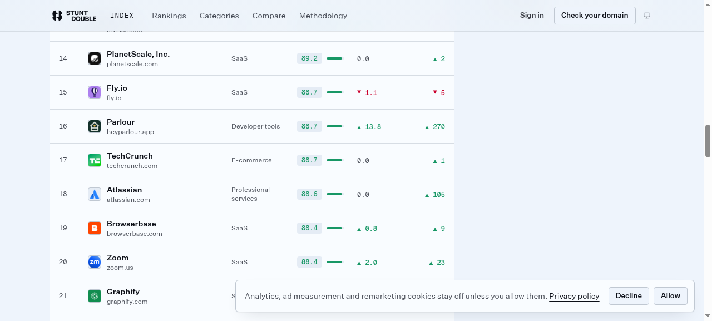Open the Categories nav item
Image resolution: width=712 pixels, height=321 pixels.
coord(219,16)
